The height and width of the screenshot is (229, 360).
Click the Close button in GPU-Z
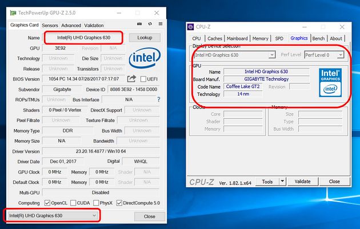pyautogui.click(x=150, y=216)
